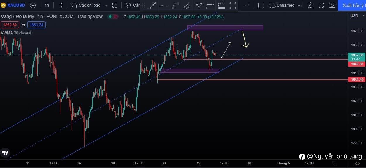Select the zigzag arrow path tool
Image resolution: width=366 pixels, height=168 pixels.
point(198,5)
